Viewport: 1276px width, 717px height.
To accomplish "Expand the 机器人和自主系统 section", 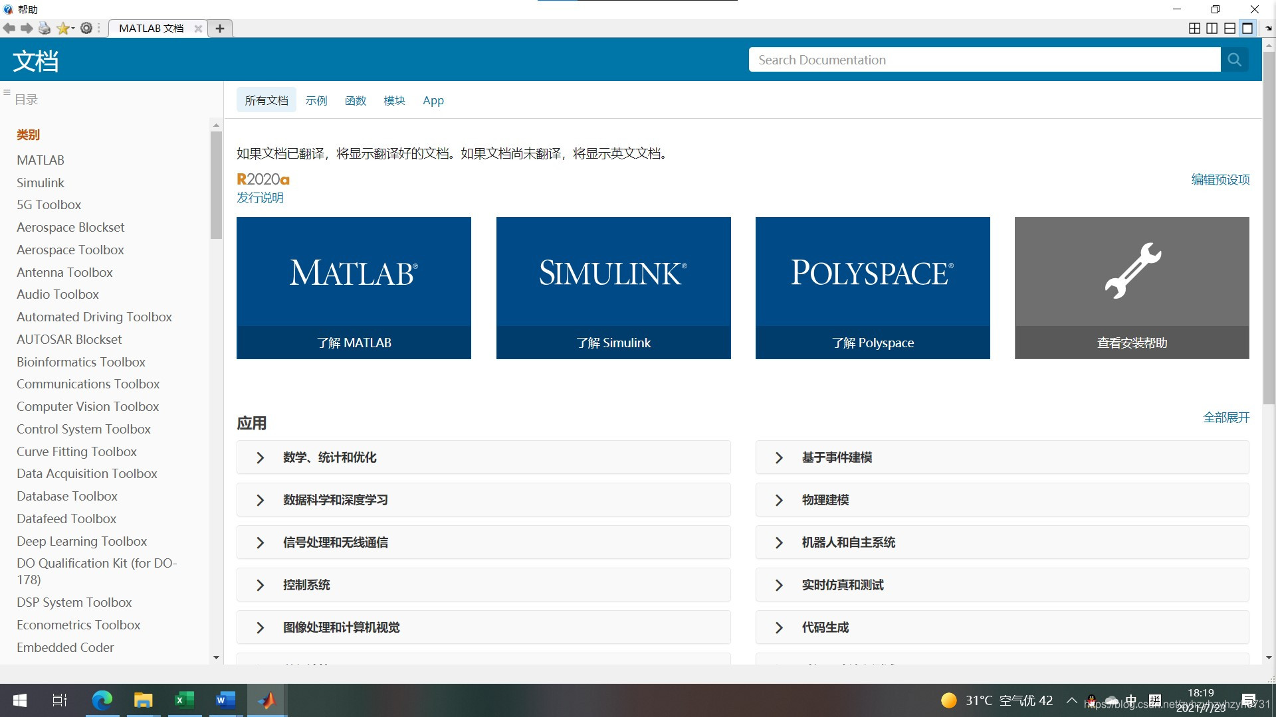I will [1002, 542].
